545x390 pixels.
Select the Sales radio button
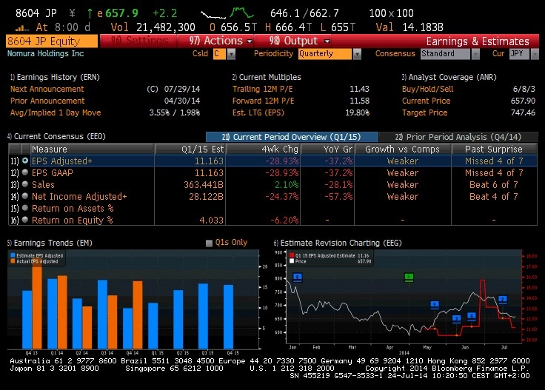[x=25, y=184]
